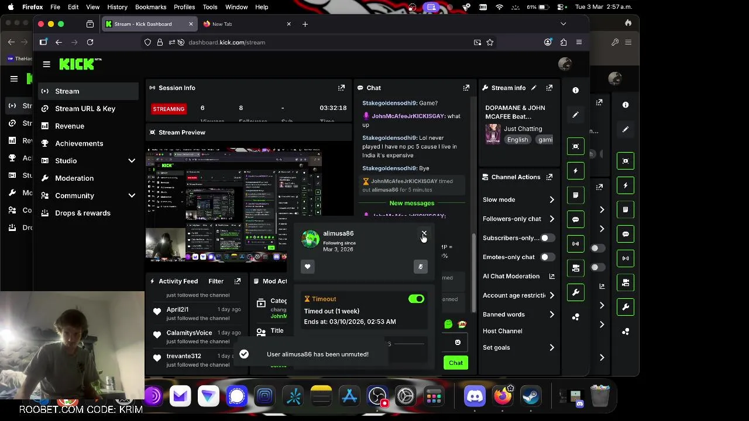Click Host Channel action
Screen dimensions: 749x421
(502, 331)
